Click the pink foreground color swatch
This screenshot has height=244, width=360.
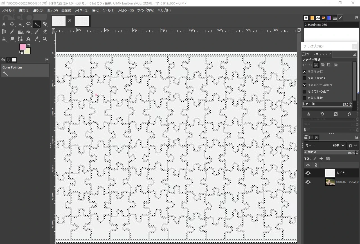22,47
